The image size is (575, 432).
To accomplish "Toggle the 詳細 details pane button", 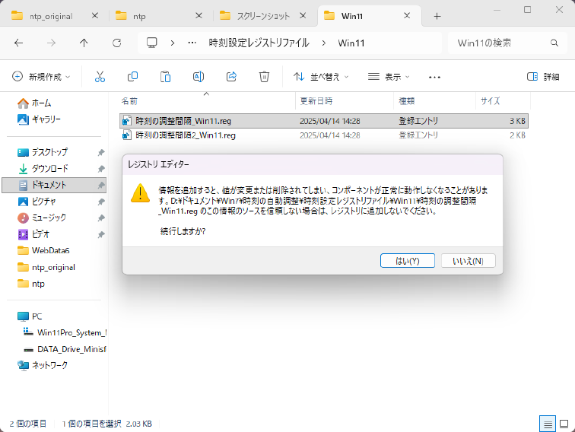I will click(543, 77).
